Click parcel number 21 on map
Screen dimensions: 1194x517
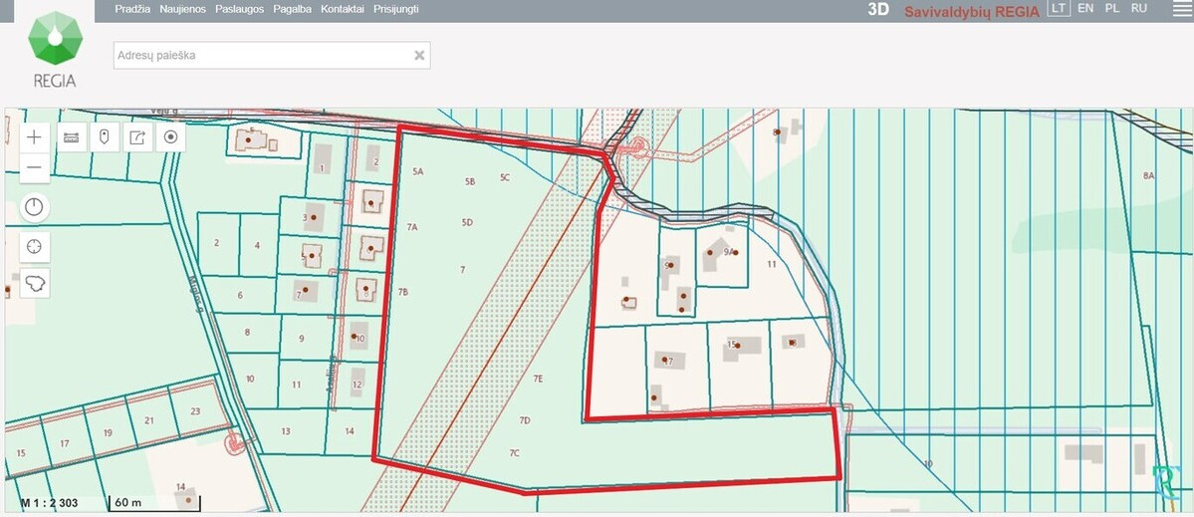(x=149, y=420)
